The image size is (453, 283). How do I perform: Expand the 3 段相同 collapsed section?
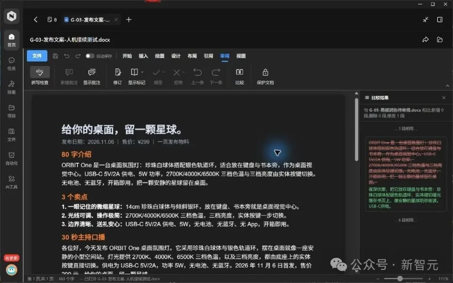click(x=406, y=129)
